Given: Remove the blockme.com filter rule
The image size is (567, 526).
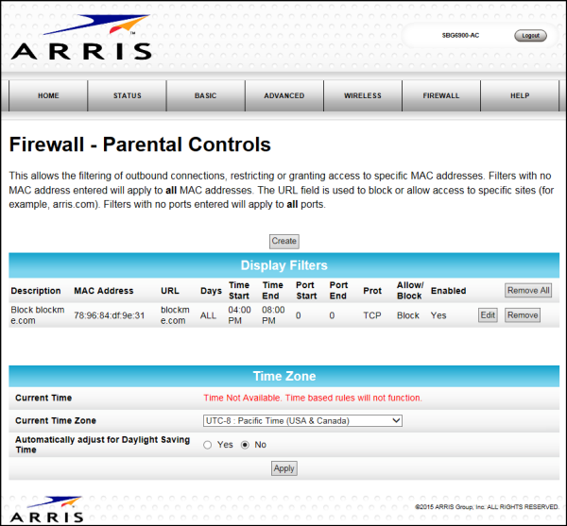Looking at the screenshot, I should click(x=522, y=315).
